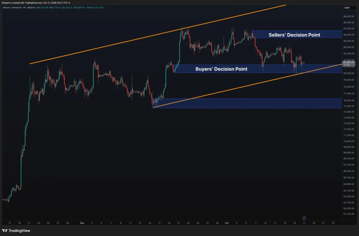Screen dimensions: 359x236
Task: Click the open value O81,573.58
Action: 42,8
